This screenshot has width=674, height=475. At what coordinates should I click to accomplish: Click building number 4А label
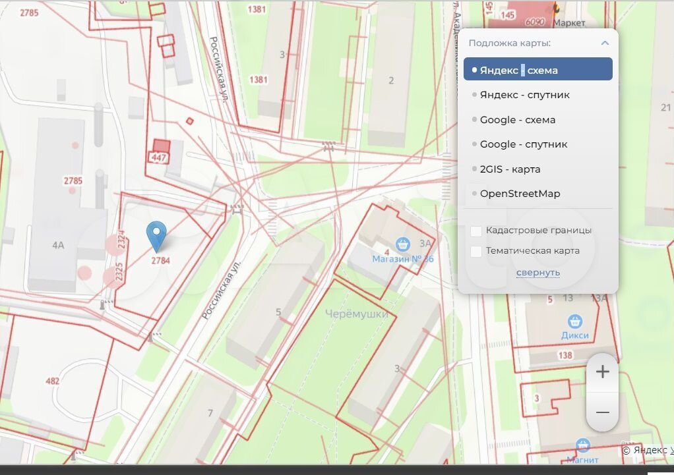(58, 245)
